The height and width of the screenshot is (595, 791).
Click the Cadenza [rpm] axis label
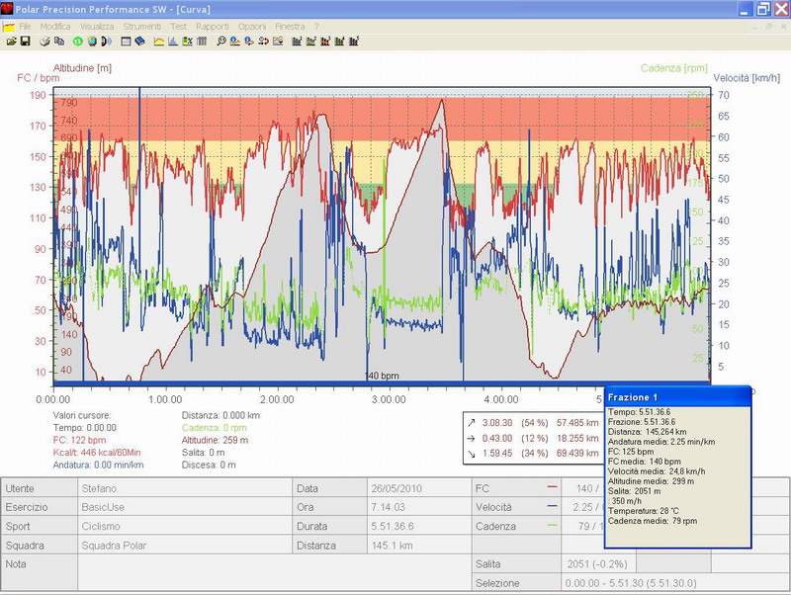click(x=674, y=67)
